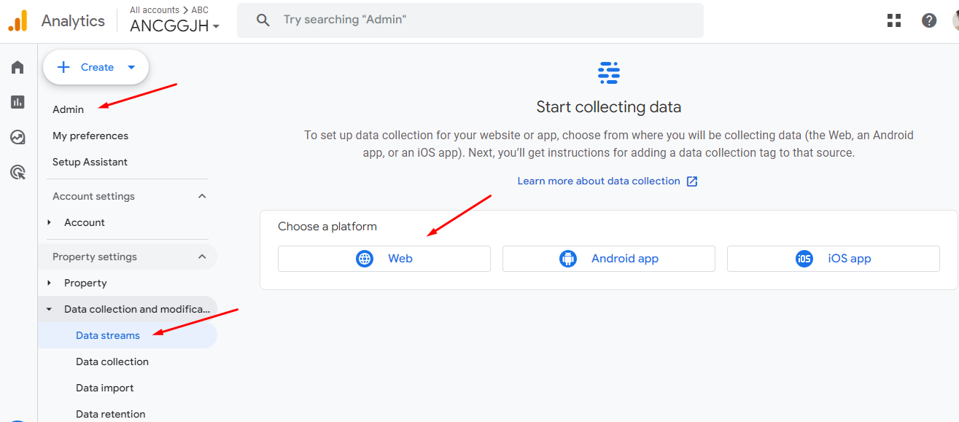Choose the Android app platform button

click(609, 259)
